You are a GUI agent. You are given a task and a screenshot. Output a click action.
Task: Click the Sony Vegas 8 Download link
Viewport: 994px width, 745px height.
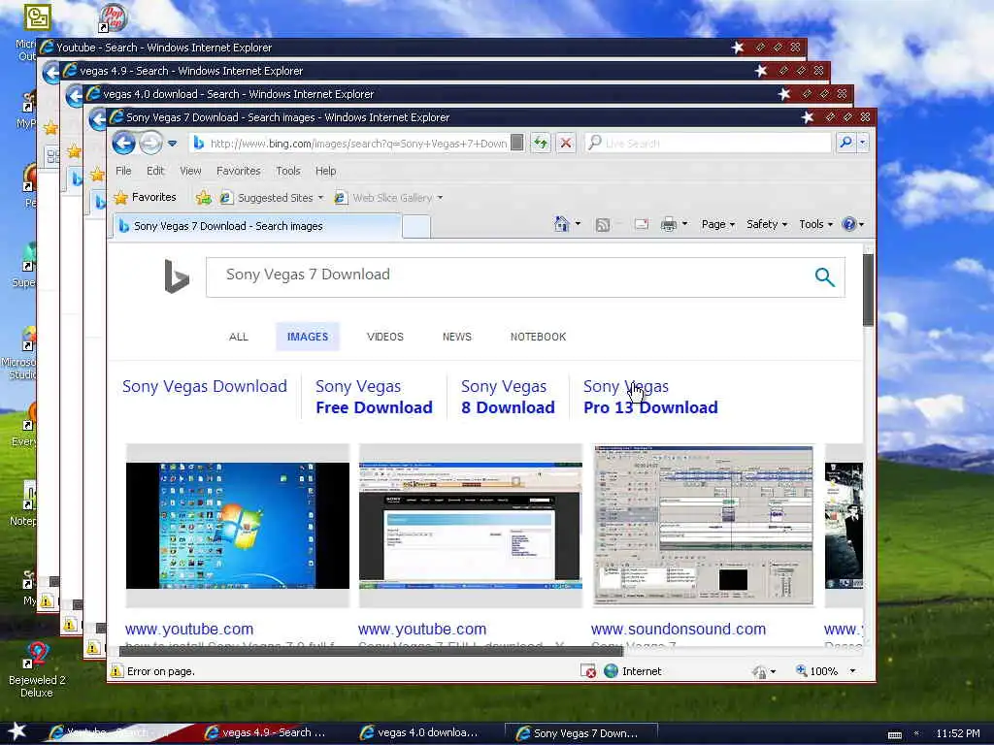point(508,397)
